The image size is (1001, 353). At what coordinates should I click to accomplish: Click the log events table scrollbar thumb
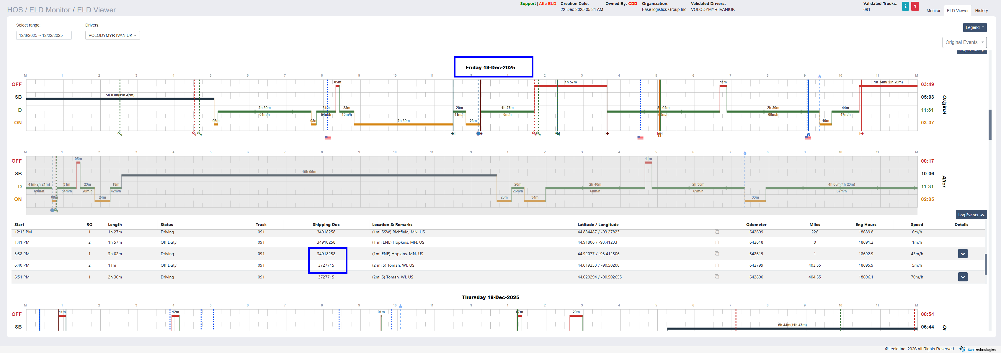(x=985, y=264)
